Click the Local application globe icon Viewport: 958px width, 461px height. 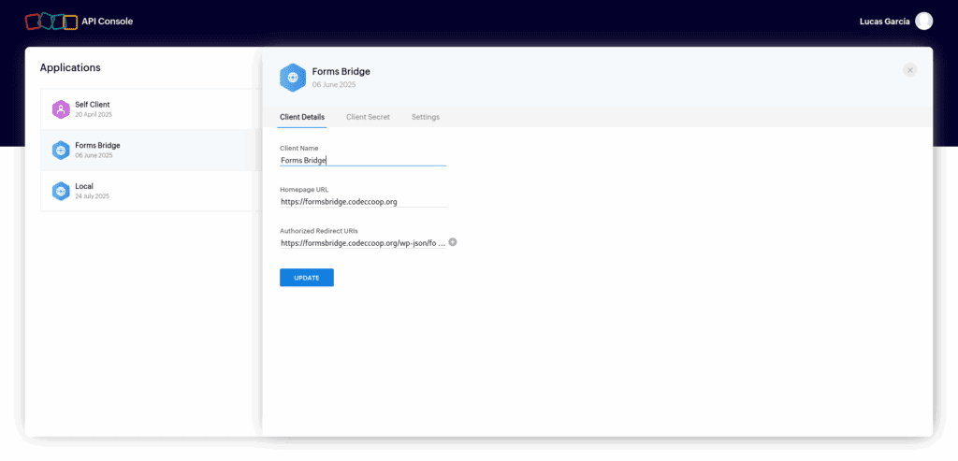[x=61, y=191]
